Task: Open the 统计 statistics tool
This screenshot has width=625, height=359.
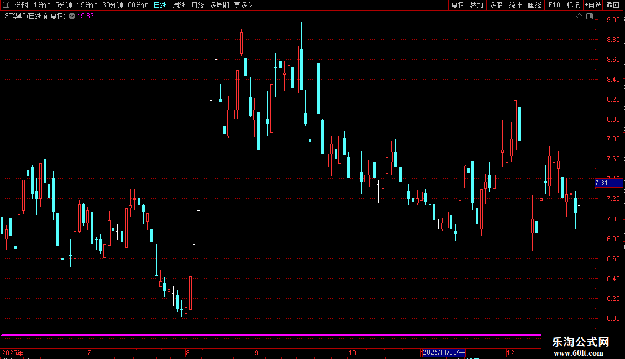Action: coord(515,5)
